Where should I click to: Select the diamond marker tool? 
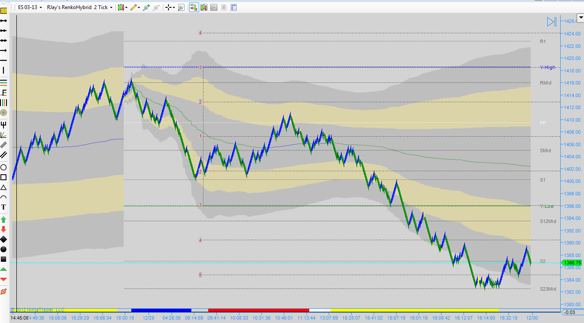(x=3, y=239)
